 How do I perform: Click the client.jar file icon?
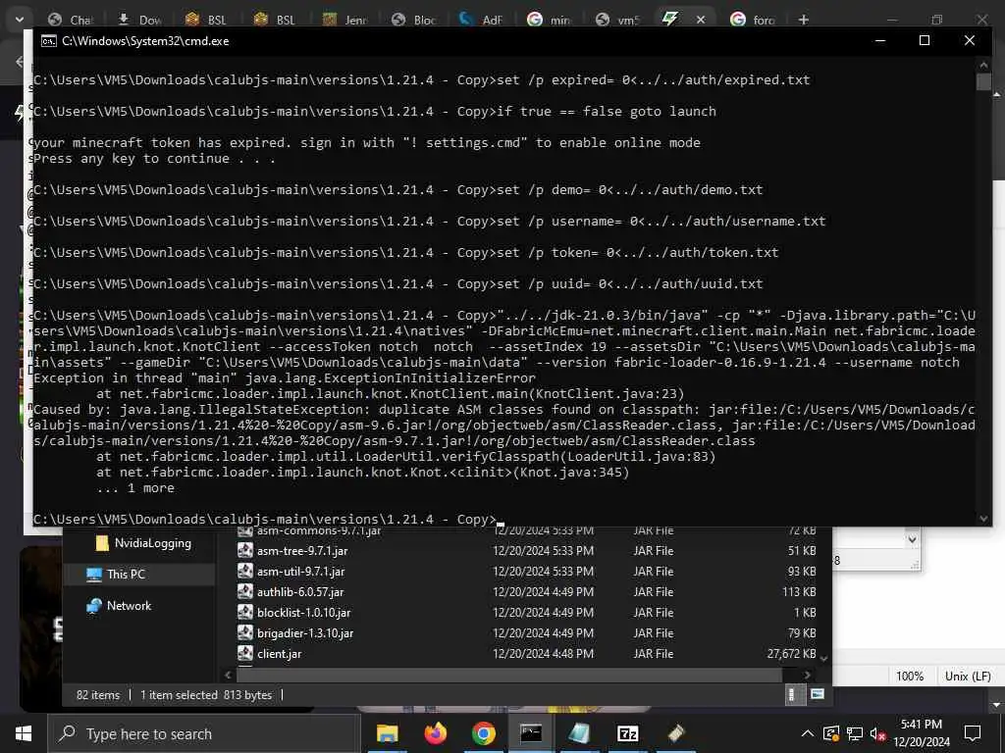coord(244,653)
